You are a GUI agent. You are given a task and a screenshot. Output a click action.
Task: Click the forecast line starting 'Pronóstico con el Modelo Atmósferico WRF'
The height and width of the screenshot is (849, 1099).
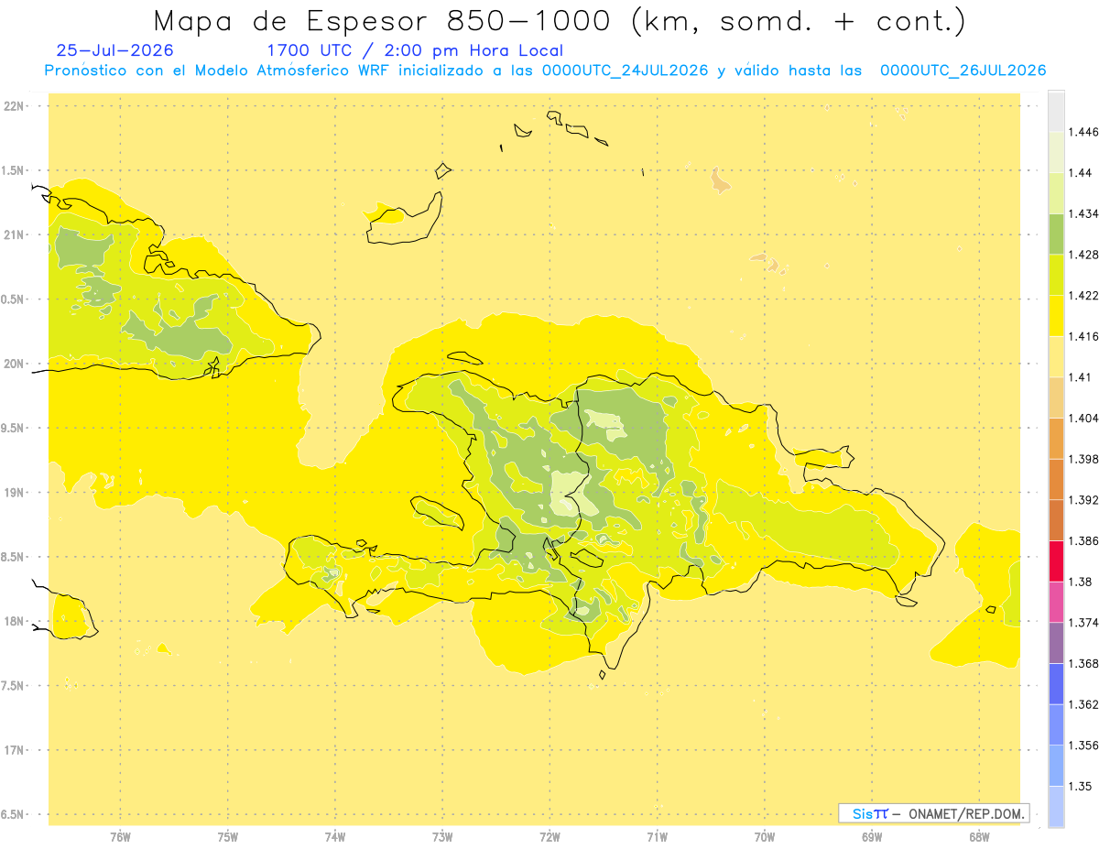(545, 71)
